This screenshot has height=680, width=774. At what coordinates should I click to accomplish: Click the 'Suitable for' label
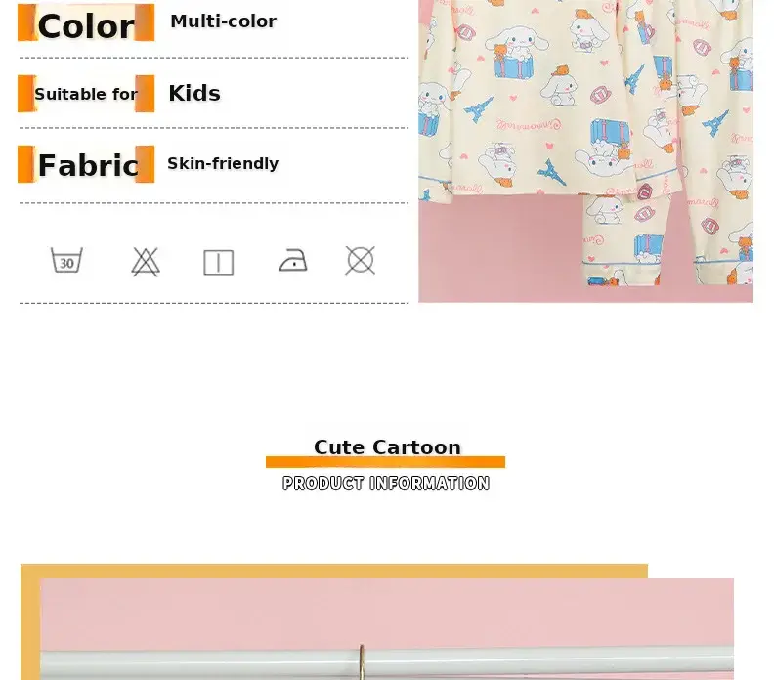[86, 94]
